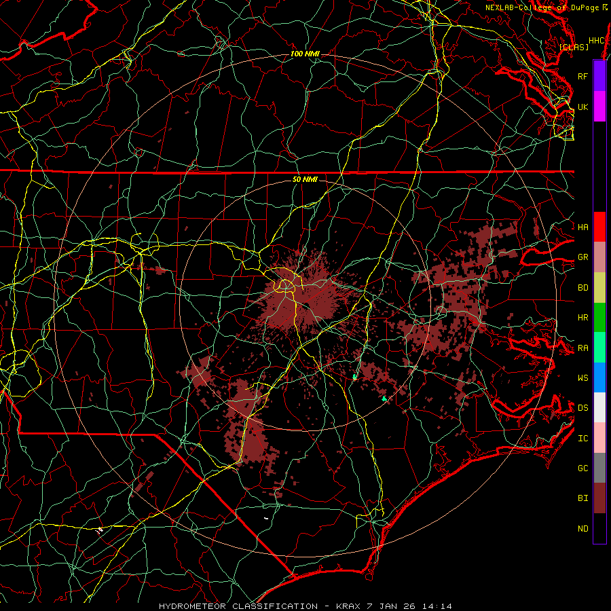The image size is (611, 611).
Task: Click the '[CLAS]' units label
Action: [574, 47]
